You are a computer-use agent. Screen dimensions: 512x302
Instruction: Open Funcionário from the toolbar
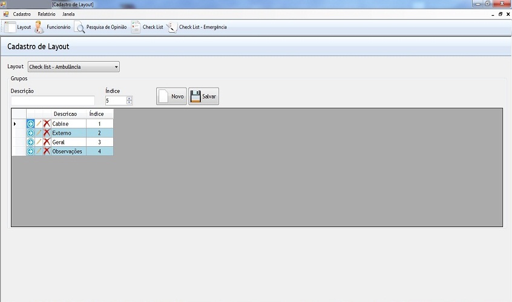53,27
